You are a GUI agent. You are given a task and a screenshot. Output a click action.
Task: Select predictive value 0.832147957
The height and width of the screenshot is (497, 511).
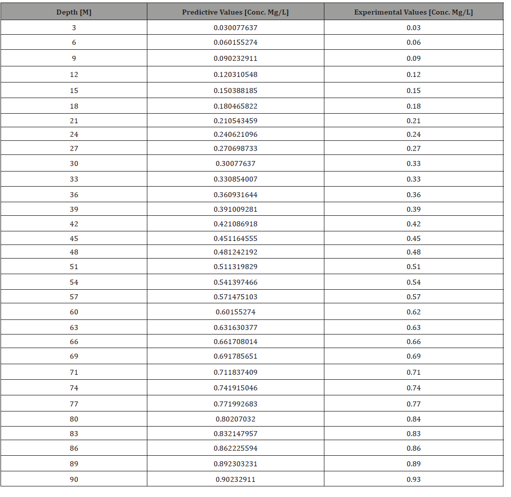coord(235,434)
